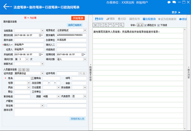Open the 字体 size dropdown
191x131 pixels.
pos(140,25)
